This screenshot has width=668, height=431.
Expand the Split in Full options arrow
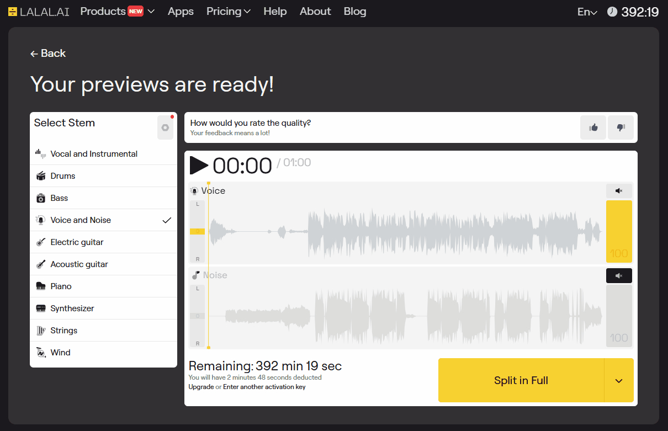coord(619,381)
